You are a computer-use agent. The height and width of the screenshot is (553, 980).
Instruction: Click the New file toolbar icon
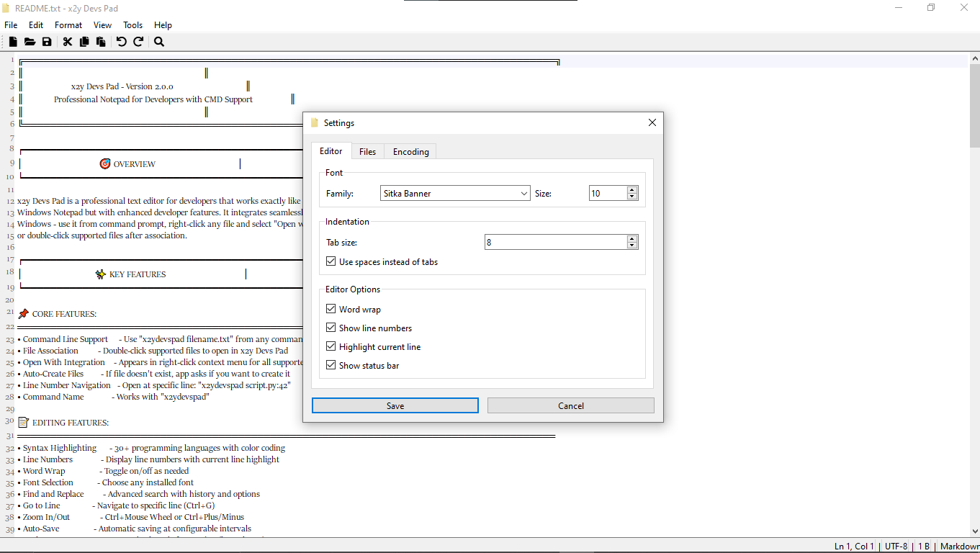[13, 42]
